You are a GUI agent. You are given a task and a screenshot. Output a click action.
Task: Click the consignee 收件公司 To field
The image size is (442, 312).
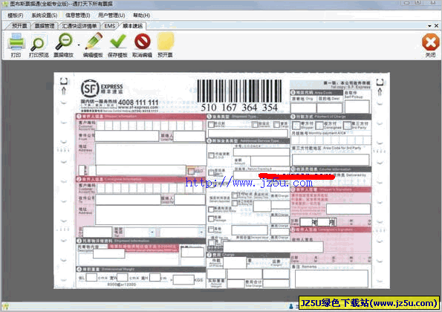click(129, 199)
